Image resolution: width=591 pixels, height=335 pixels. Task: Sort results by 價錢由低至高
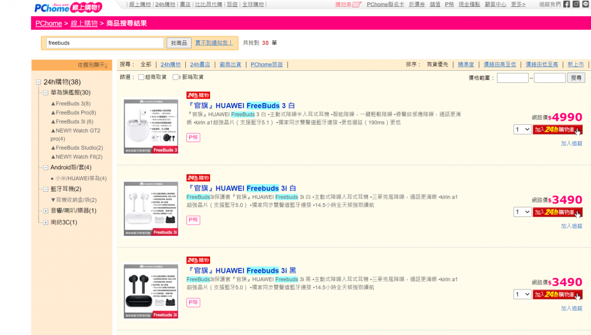(x=541, y=64)
